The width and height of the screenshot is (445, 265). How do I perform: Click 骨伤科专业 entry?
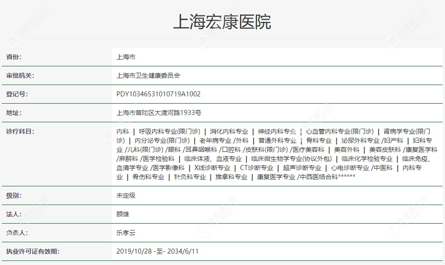(149, 177)
